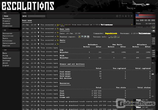Click the Gold total value 5'343'416
The width and height of the screenshot is (158, 110).
96,95
